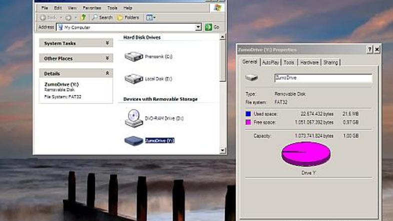Click the blue Used space swatch
Viewport: 393px width, 221px height.
(248, 114)
